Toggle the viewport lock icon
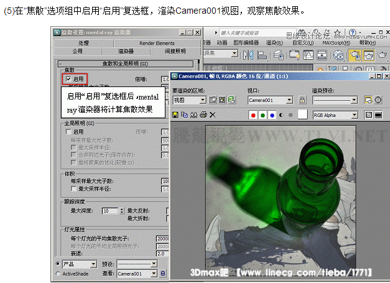The width and height of the screenshot is (390, 283). pos(302,100)
